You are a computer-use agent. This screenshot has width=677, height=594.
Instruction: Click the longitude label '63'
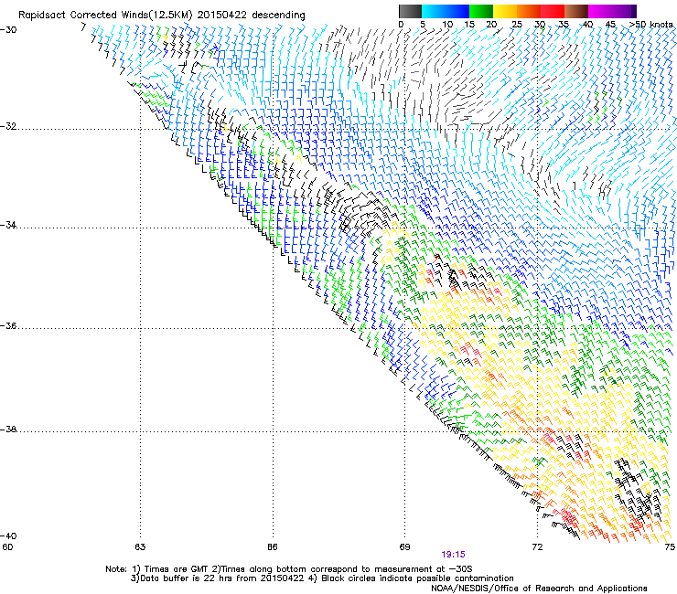(140, 547)
